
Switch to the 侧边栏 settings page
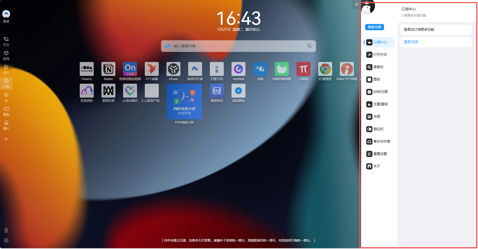tap(378, 129)
